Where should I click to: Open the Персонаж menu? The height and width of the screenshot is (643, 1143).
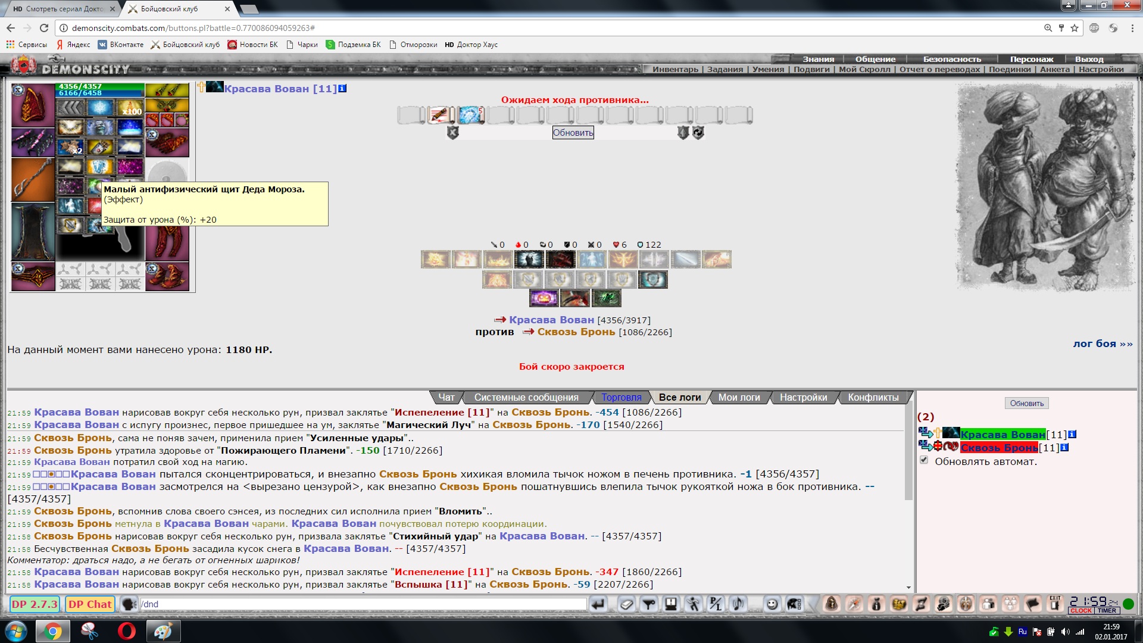pos(1032,59)
